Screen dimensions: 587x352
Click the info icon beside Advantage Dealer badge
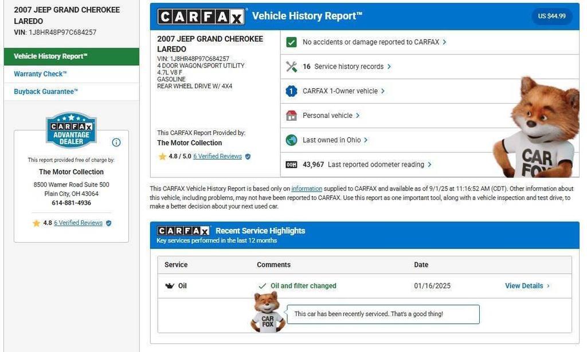coord(116,143)
